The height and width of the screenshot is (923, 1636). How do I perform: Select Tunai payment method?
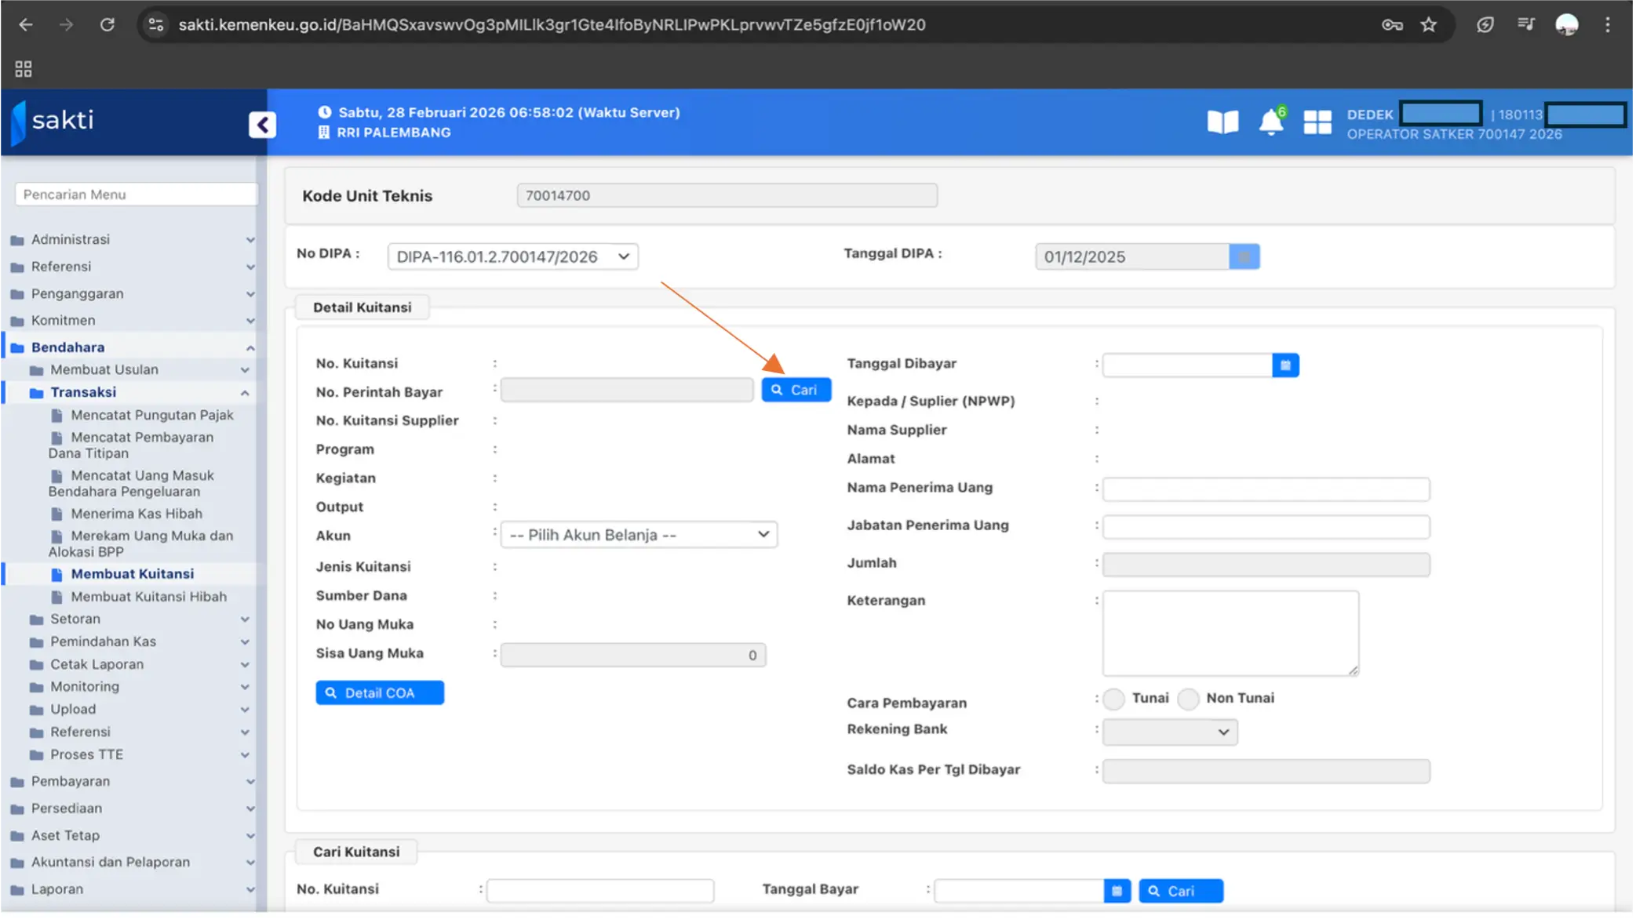click(1113, 698)
